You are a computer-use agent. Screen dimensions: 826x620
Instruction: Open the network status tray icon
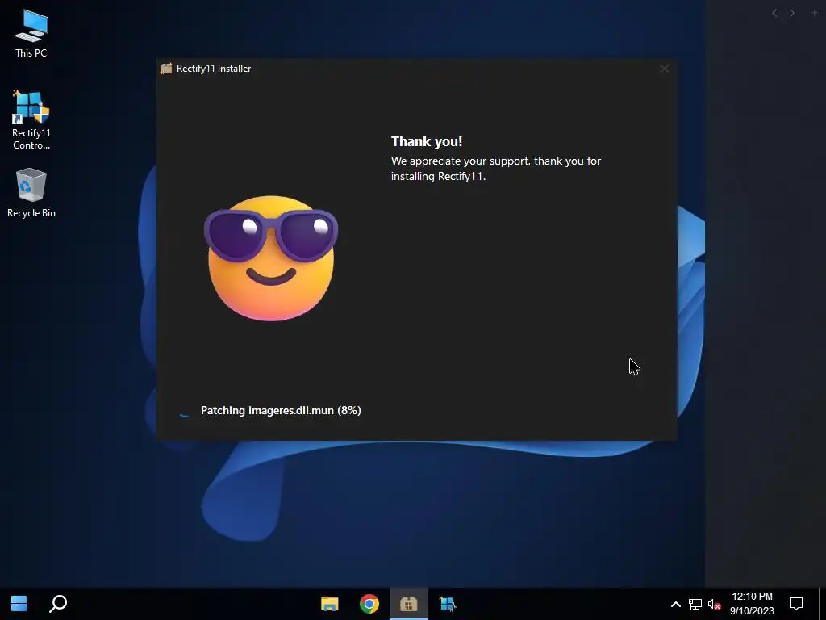click(x=695, y=604)
